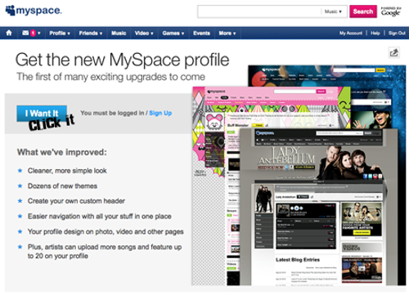Click the I Want It button
409x295 pixels.
coord(42,114)
